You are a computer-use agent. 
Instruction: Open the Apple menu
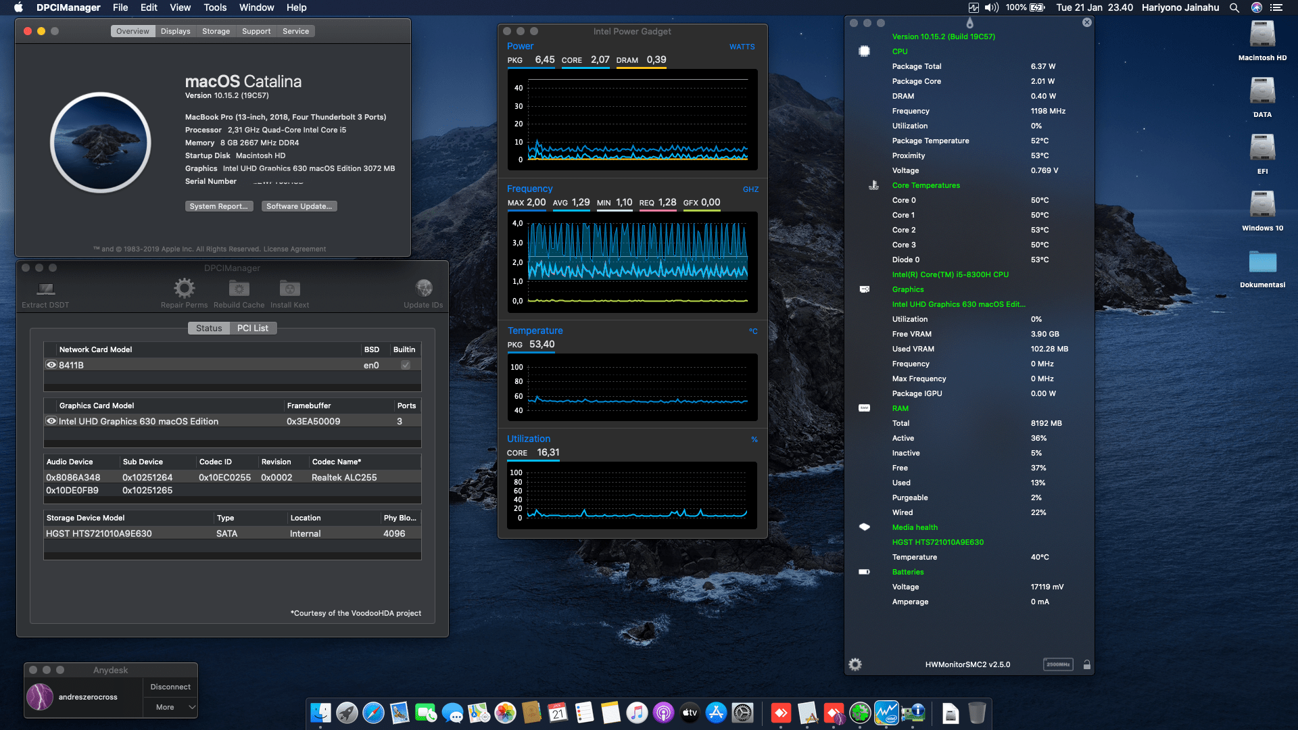[x=18, y=7]
